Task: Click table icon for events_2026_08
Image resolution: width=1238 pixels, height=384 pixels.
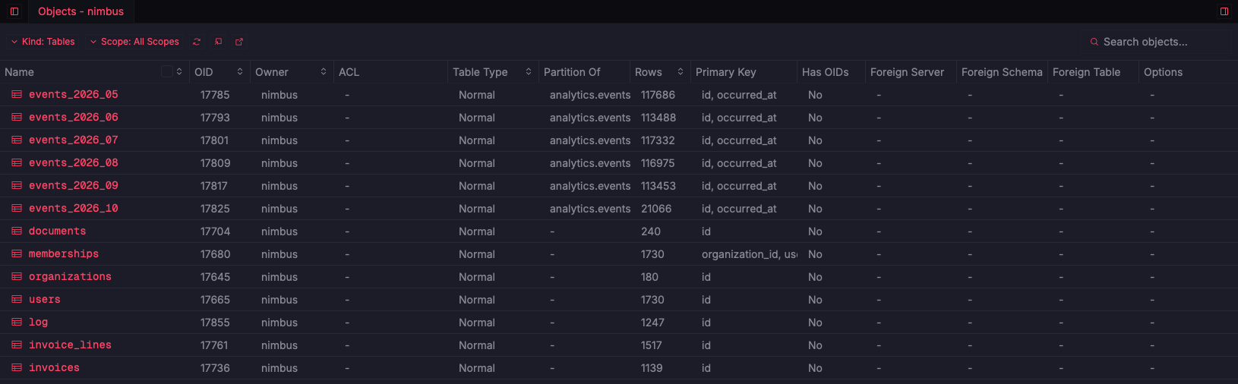Action: (17, 163)
